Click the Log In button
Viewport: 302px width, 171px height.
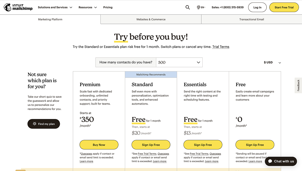[257, 7]
